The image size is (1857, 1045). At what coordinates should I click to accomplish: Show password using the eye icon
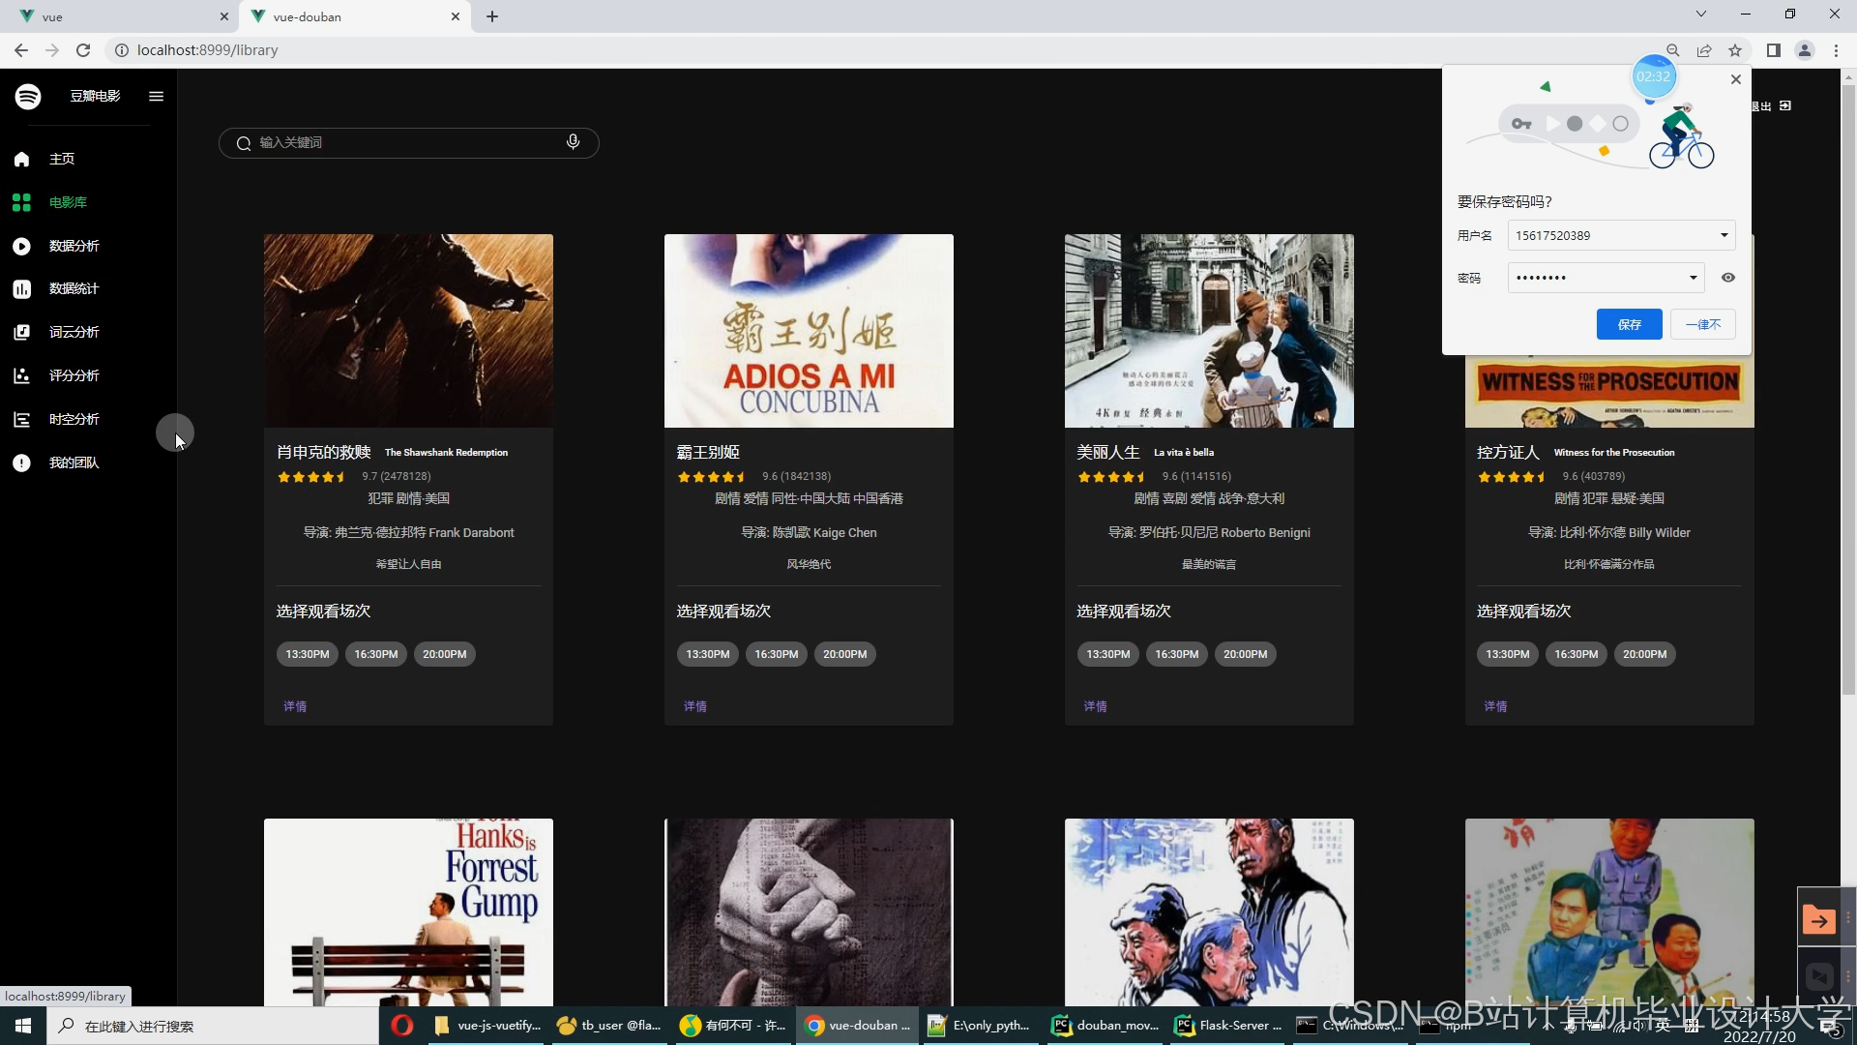(x=1727, y=278)
